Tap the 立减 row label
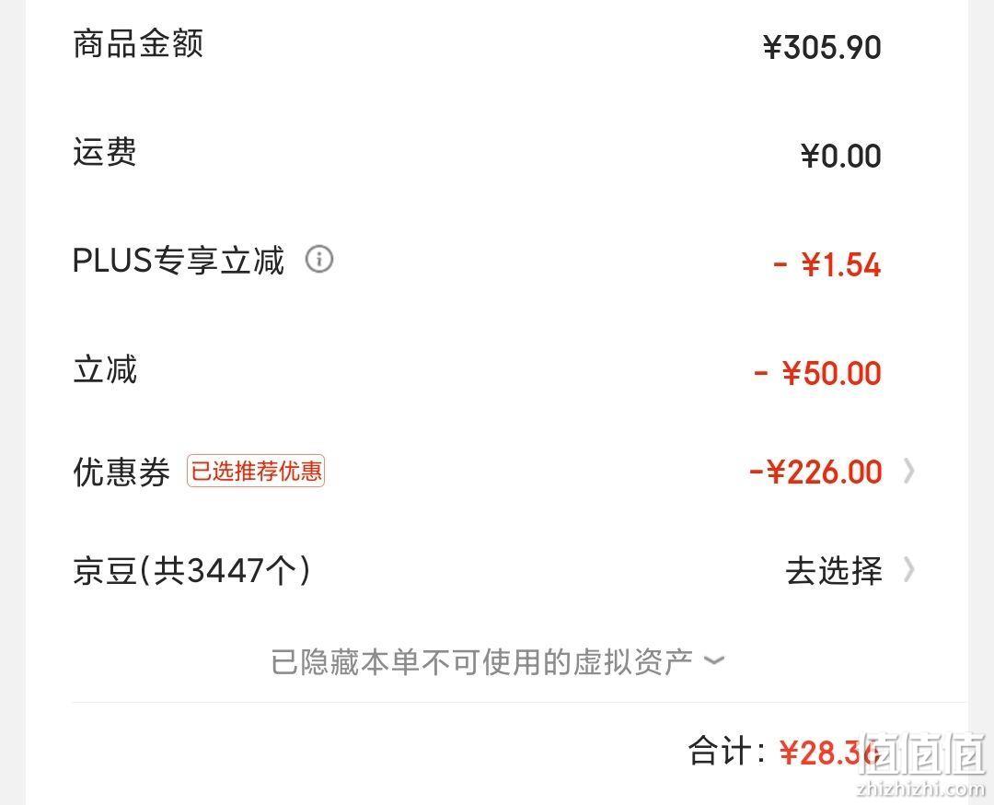 coord(105,369)
